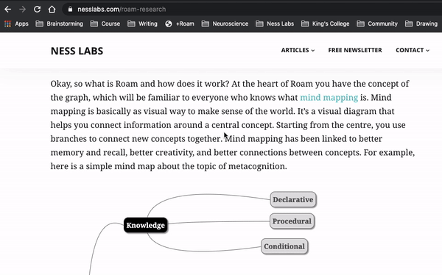The height and width of the screenshot is (275, 442).
Task: Click the browser forward arrow
Action: click(23, 10)
